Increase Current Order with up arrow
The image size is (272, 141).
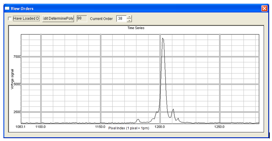point(129,17)
